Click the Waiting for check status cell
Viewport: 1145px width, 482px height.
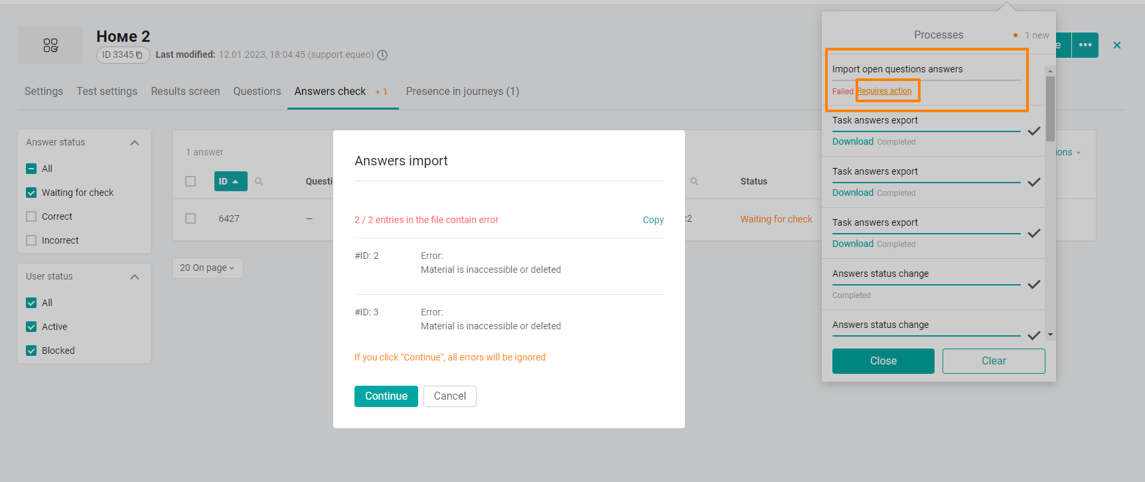pos(776,219)
